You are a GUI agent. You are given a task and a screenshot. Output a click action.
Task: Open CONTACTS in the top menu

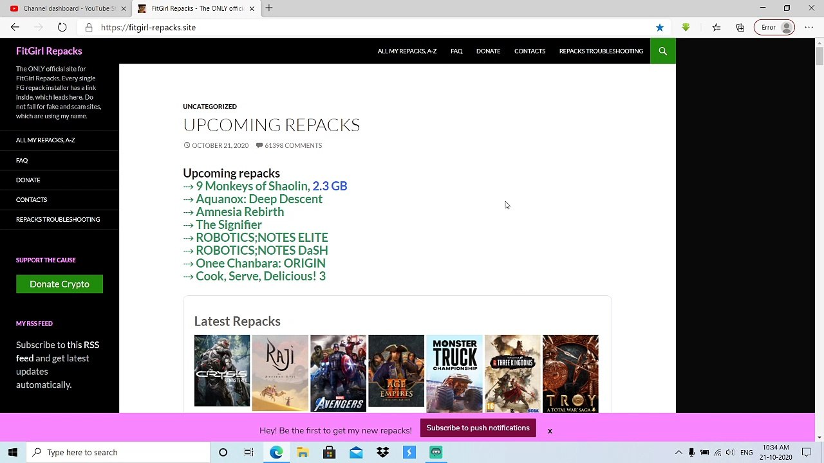pyautogui.click(x=530, y=51)
